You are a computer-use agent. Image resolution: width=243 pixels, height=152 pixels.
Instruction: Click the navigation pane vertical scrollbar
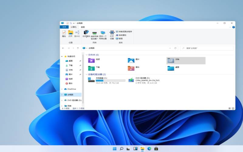click(x=83, y=79)
